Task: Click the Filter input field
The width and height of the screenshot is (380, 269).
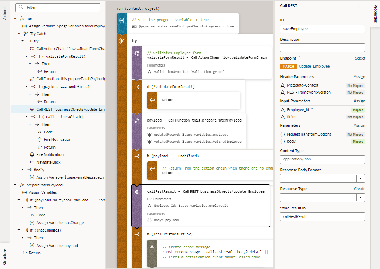Action: coord(58,7)
